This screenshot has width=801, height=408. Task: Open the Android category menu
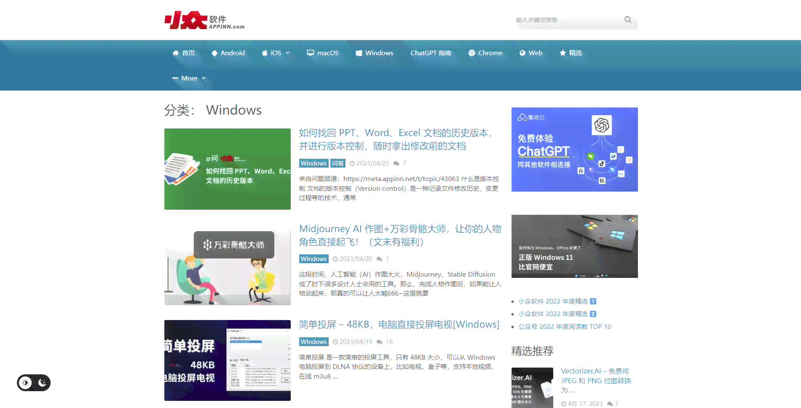228,53
